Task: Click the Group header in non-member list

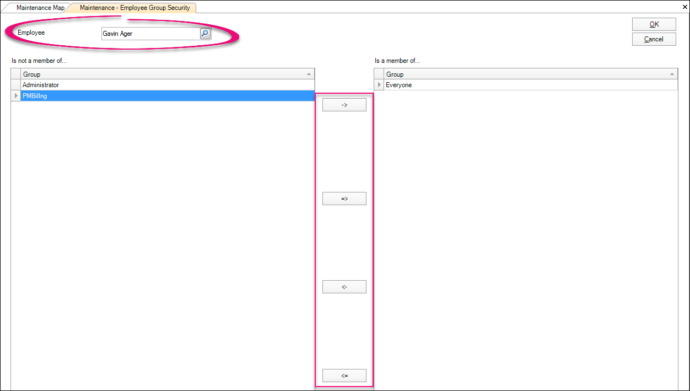Action: pos(160,74)
